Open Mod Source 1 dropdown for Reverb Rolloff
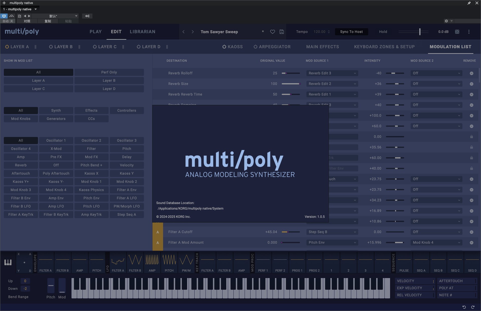 [332, 73]
